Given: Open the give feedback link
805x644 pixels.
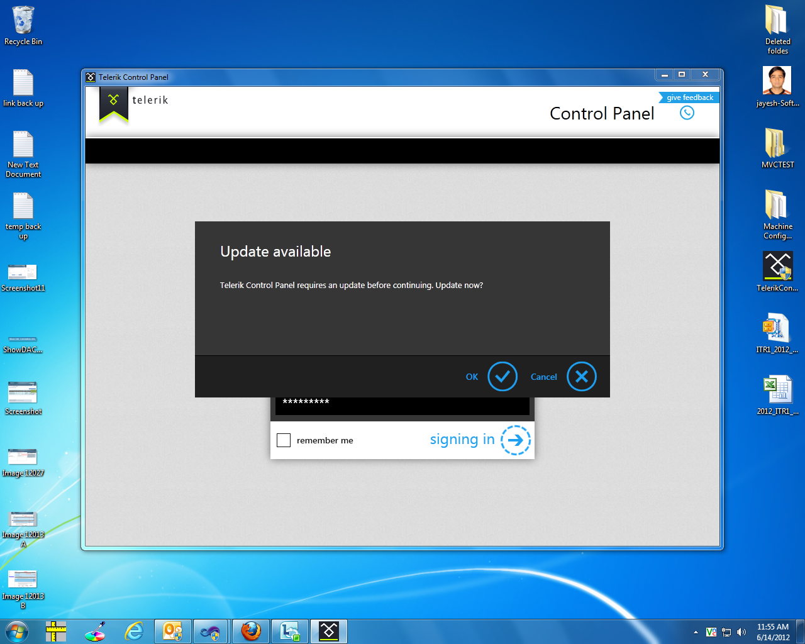Looking at the screenshot, I should click(690, 97).
